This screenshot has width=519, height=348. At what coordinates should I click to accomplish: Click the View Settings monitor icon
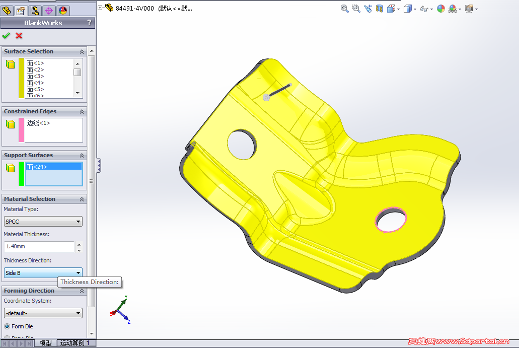click(469, 9)
